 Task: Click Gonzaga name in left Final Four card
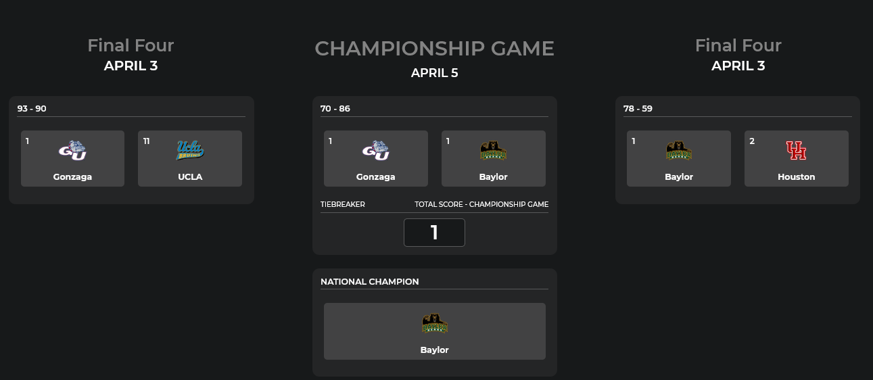point(72,177)
